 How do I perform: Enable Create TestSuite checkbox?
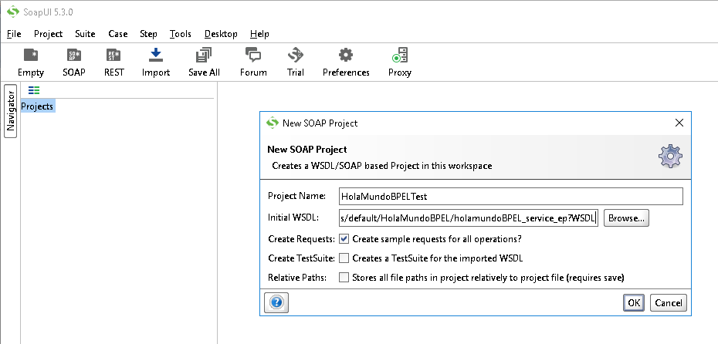coord(344,258)
